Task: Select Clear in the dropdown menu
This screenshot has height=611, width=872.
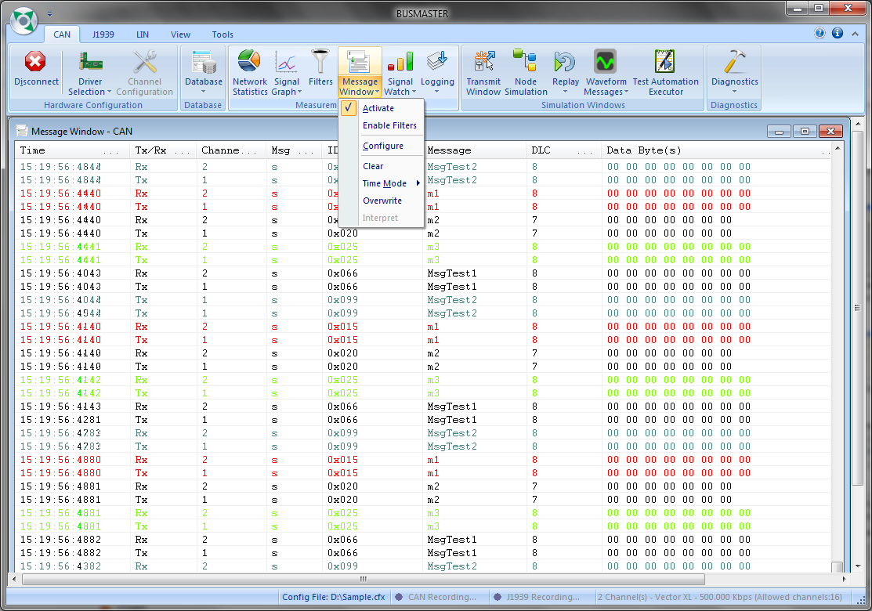Action: tap(381, 166)
